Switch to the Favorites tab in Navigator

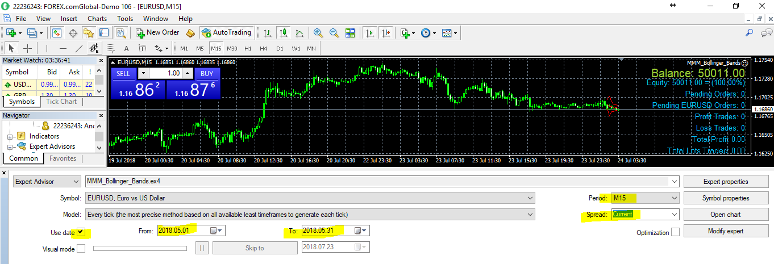click(63, 158)
